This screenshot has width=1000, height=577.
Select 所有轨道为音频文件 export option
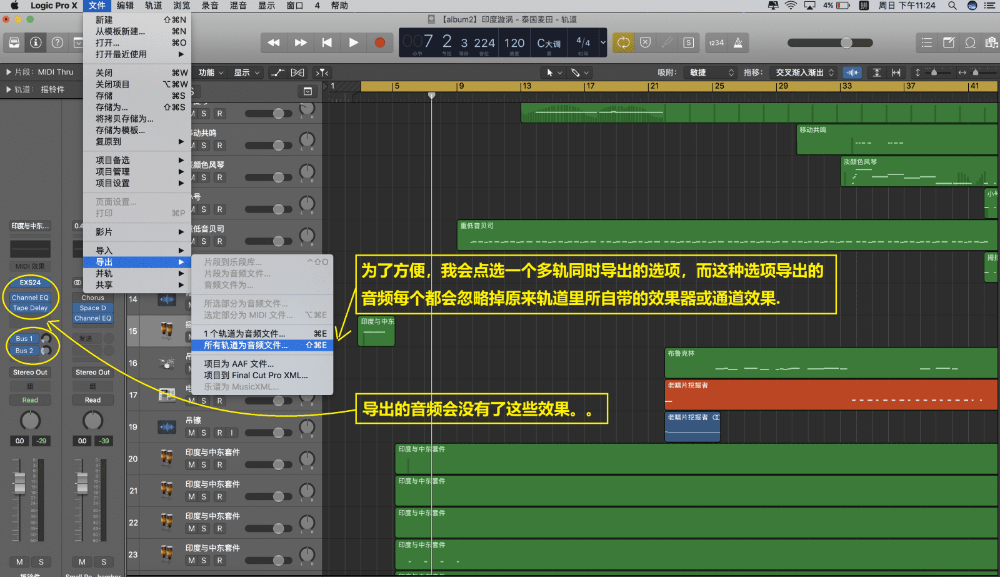(262, 345)
